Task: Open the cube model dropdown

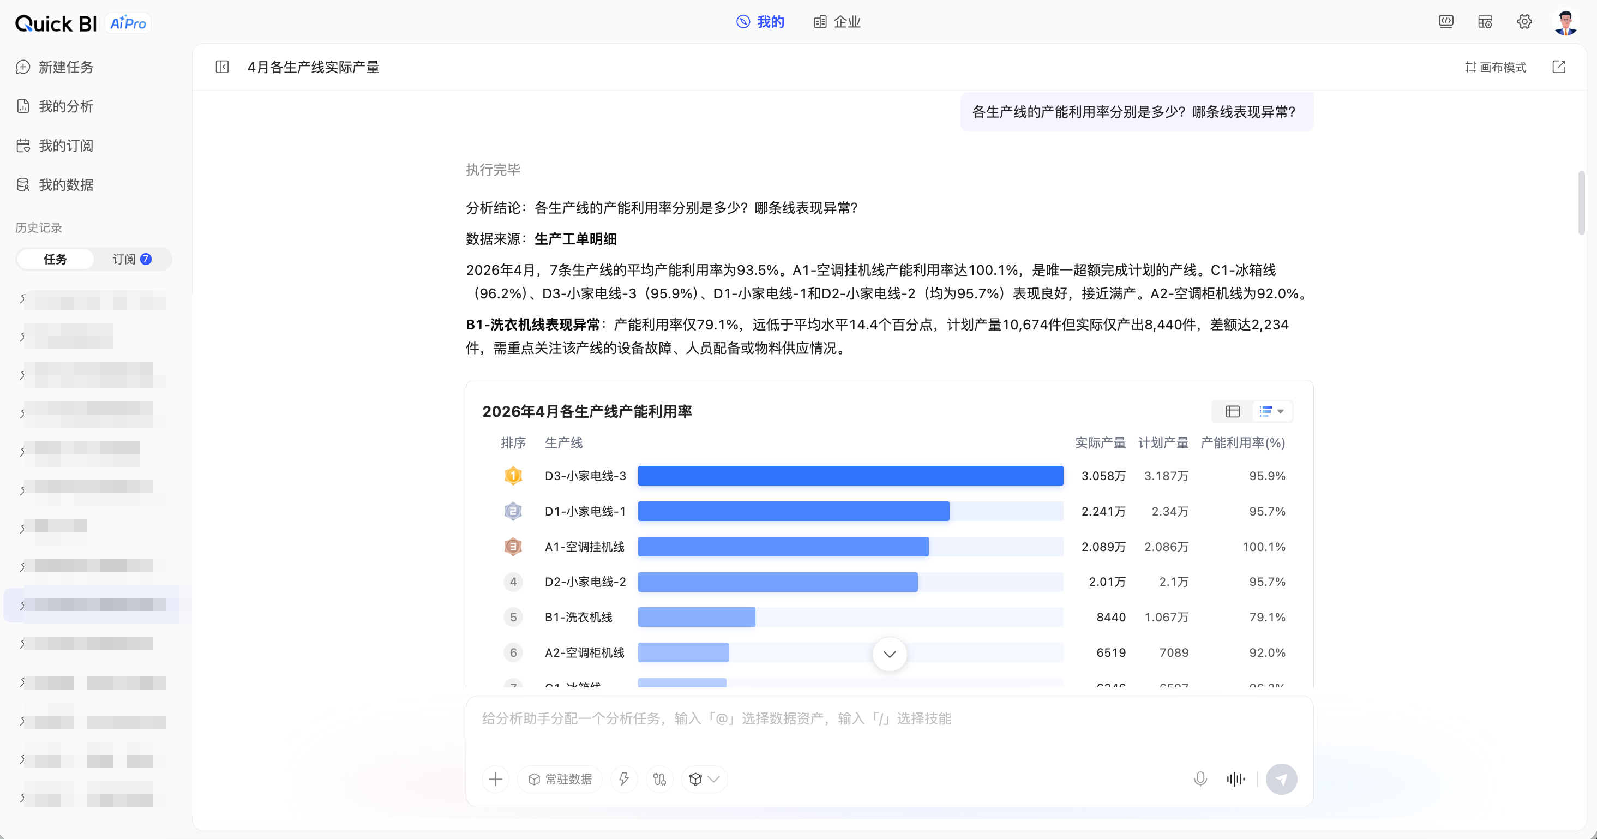Action: [x=704, y=779]
